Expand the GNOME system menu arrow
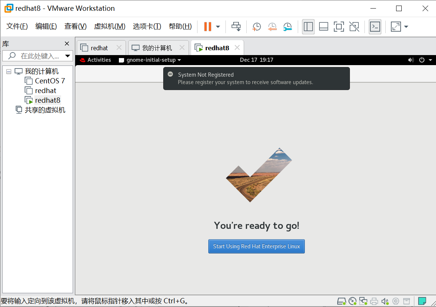The width and height of the screenshot is (436, 307). [x=430, y=60]
